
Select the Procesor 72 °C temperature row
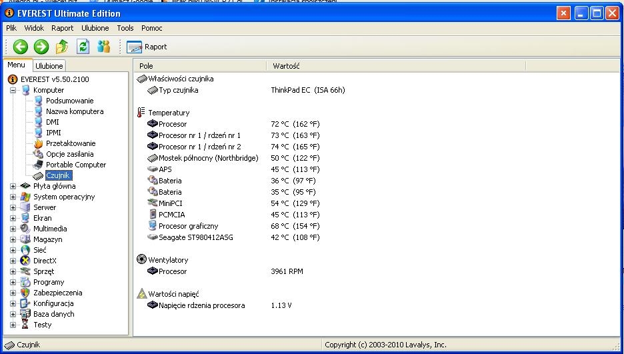233,124
